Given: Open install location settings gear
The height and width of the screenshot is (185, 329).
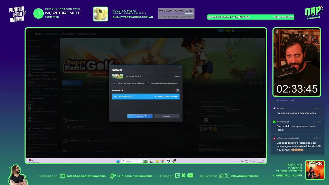Looking at the screenshot, I should tap(177, 90).
